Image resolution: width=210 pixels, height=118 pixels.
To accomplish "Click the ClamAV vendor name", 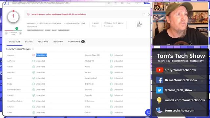I will (x=10, y=95).
